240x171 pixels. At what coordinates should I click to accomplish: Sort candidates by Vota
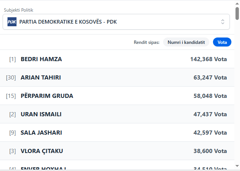pyautogui.click(x=222, y=42)
